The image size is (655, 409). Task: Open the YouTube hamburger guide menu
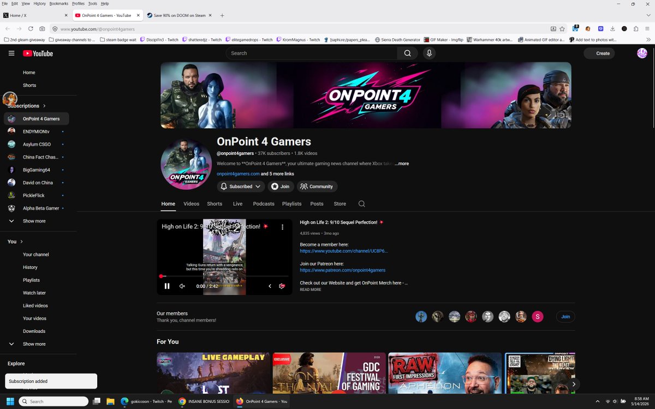pyautogui.click(x=11, y=53)
